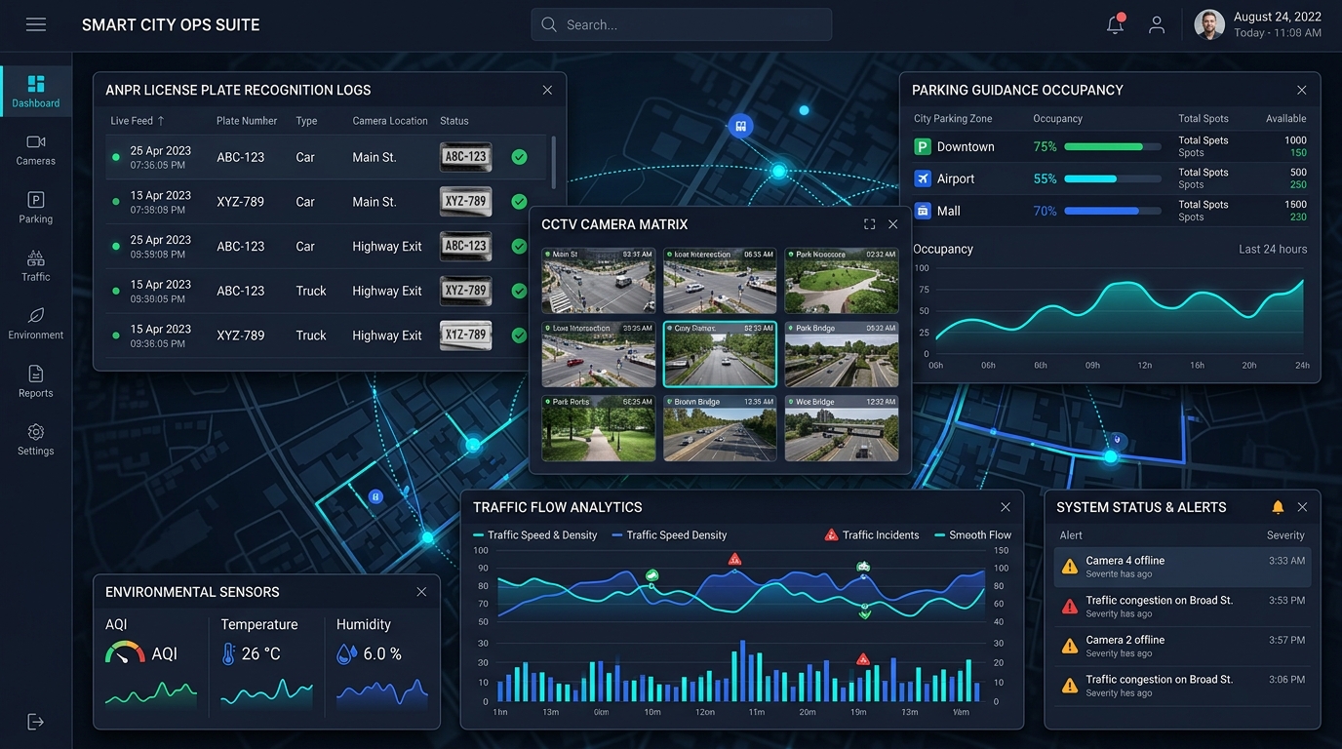The height and width of the screenshot is (749, 1342).
Task: Click the bell icon in System Status & Alerts
Action: pyautogui.click(x=1278, y=507)
